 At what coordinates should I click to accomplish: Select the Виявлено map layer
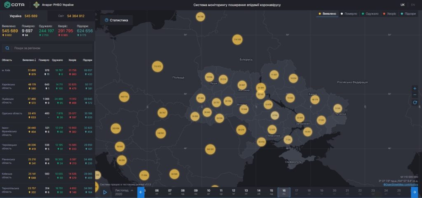327,14
